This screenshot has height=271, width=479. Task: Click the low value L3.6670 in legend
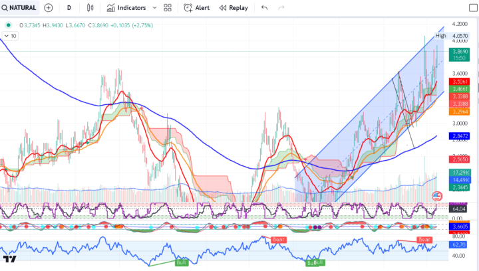(75, 25)
